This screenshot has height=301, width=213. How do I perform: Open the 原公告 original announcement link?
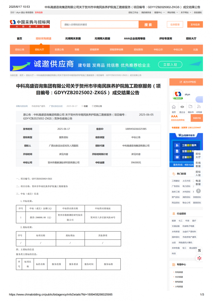point(75,117)
